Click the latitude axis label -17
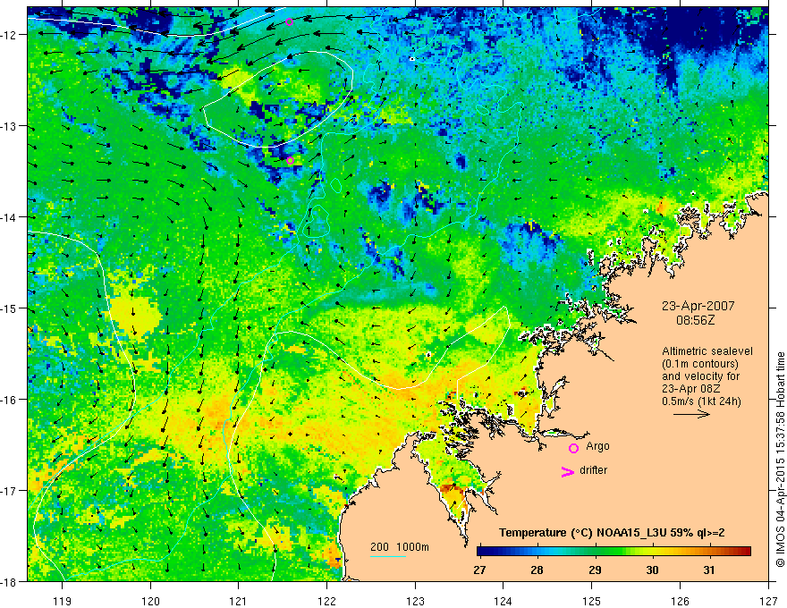 [x=9, y=491]
